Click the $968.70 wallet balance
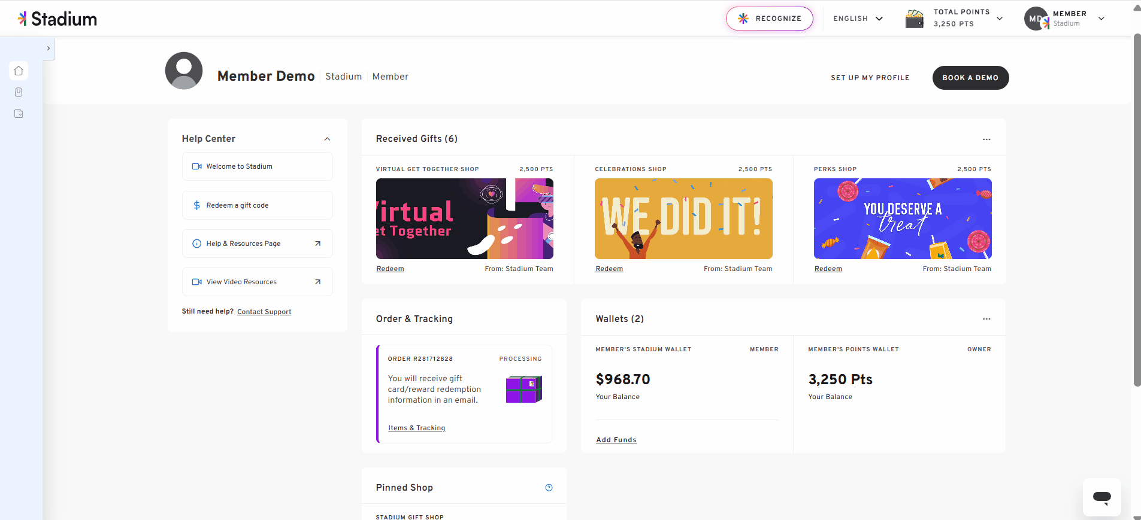Viewport: 1141px width, 520px height. (623, 379)
